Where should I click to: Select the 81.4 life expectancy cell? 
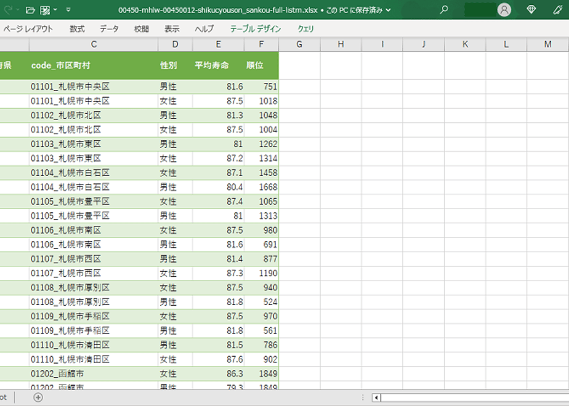[x=219, y=259]
